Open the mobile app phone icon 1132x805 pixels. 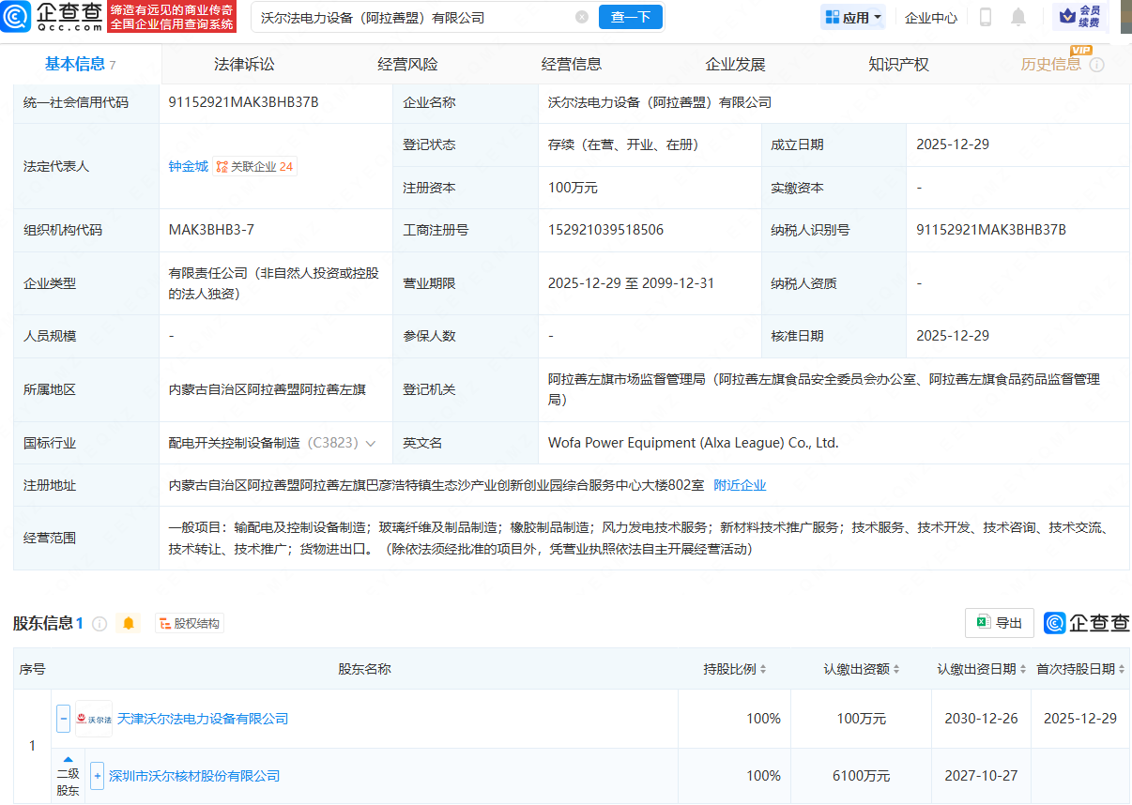[986, 17]
